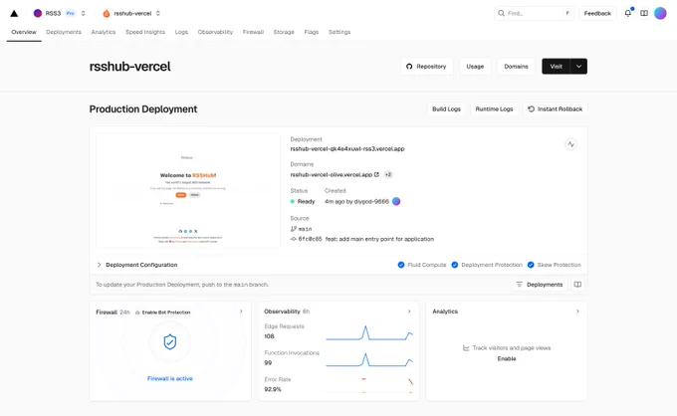Open the docs book icon beside Deployments

click(x=577, y=285)
